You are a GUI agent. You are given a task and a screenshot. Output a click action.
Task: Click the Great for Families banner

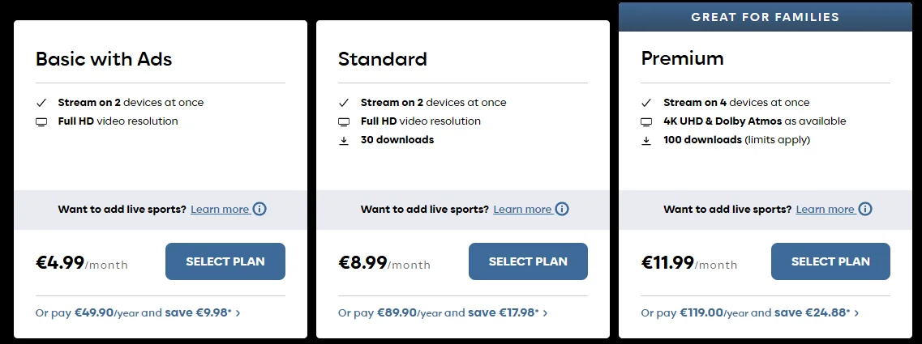pos(765,17)
